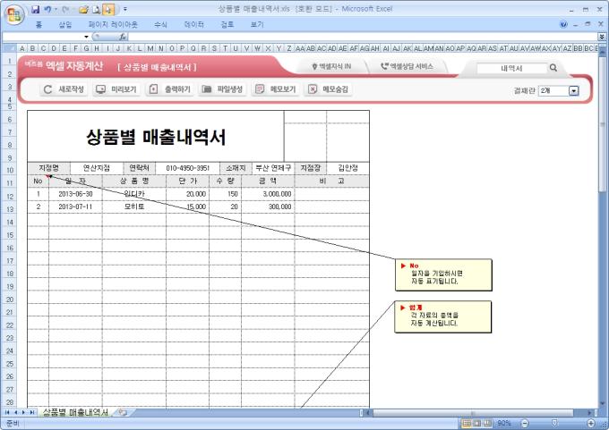Open the 페이지 레이아웃 ribbon tab
The image size is (609, 430).
pyautogui.click(x=113, y=24)
